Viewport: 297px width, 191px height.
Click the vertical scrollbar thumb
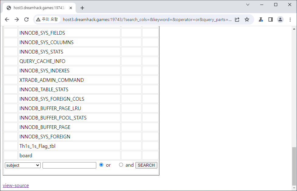293,166
